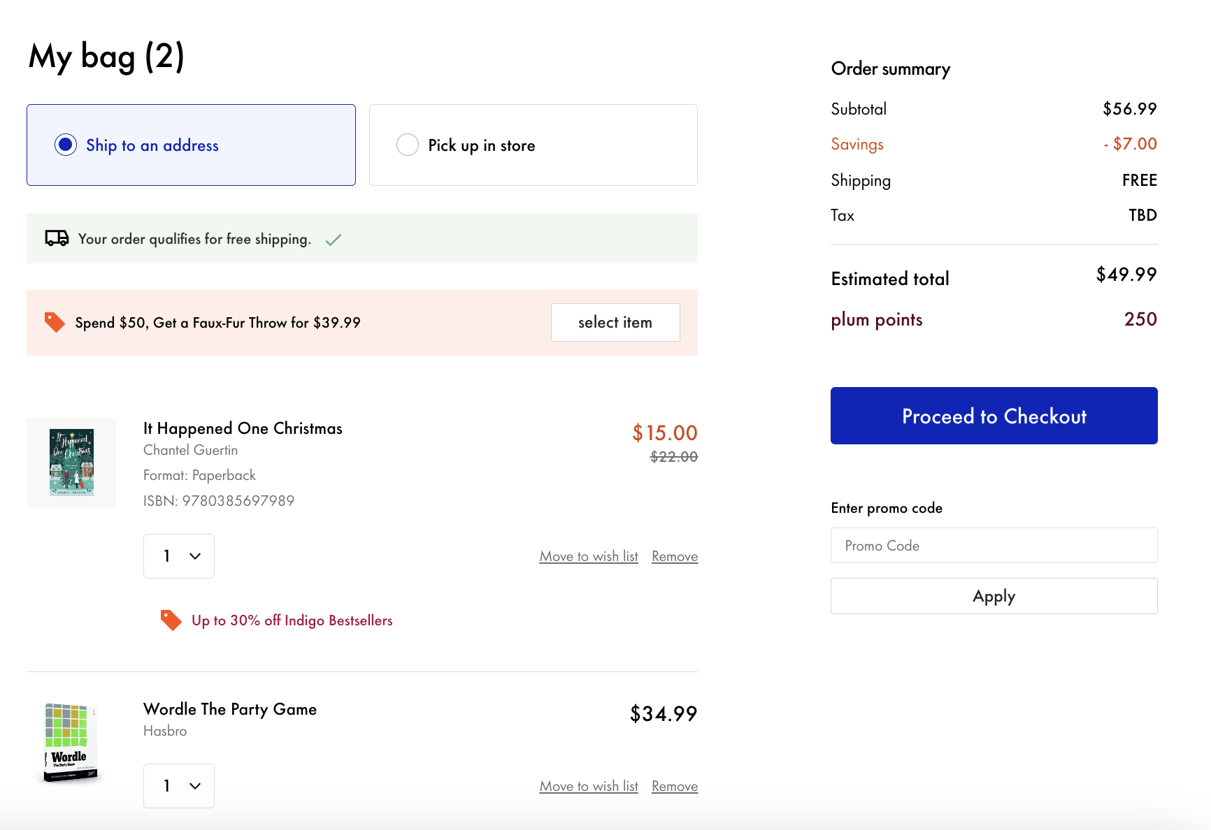Screen dimensions: 1211x830
Task: Open quantity dropdown for It Happened One Christmas
Action: (178, 556)
